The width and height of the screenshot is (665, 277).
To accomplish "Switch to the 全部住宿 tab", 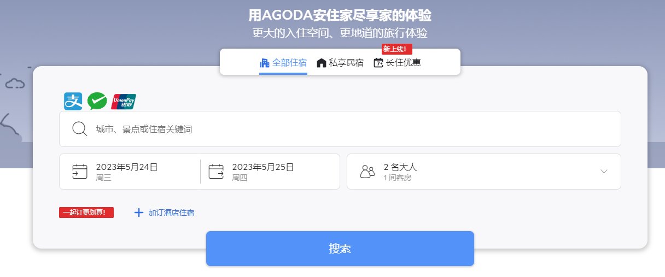I will pyautogui.click(x=283, y=63).
